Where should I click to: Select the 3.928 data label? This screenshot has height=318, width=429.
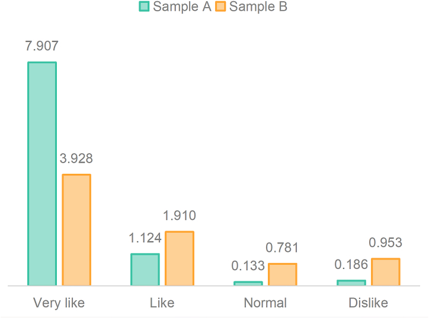[x=76, y=158]
